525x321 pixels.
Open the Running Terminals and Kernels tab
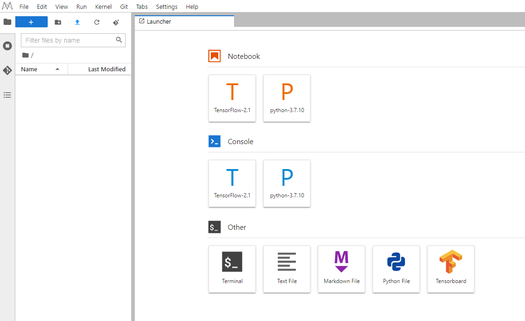coord(7,46)
